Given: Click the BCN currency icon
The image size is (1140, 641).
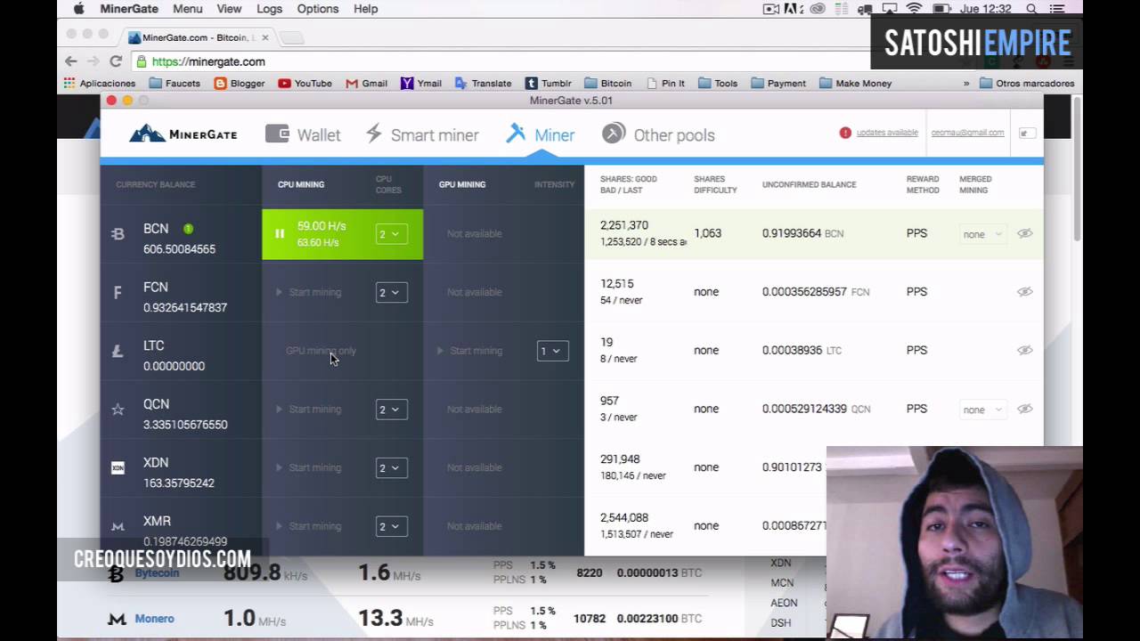Looking at the screenshot, I should [x=118, y=234].
